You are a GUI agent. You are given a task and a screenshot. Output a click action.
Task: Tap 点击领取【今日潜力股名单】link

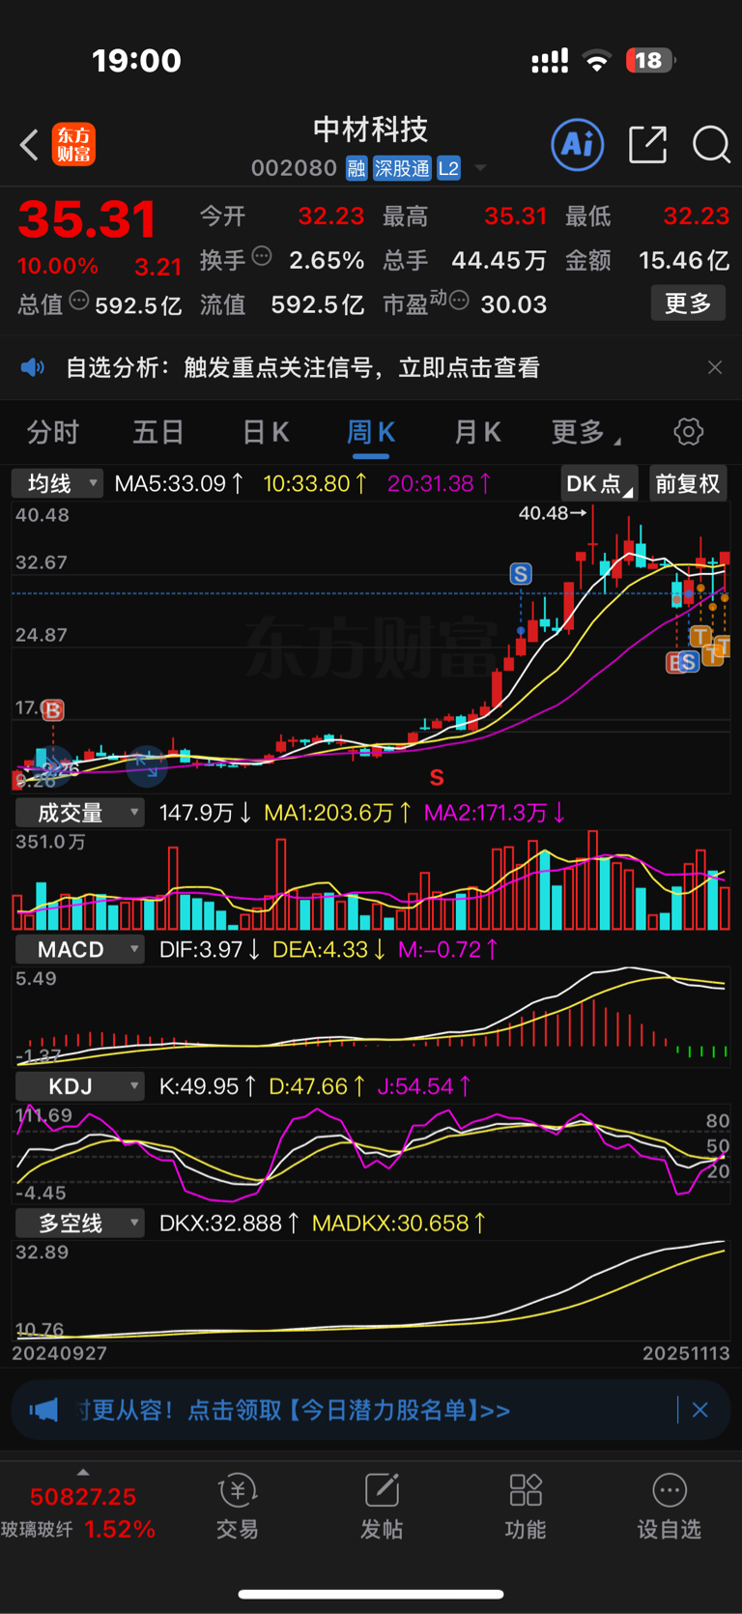point(349,1410)
